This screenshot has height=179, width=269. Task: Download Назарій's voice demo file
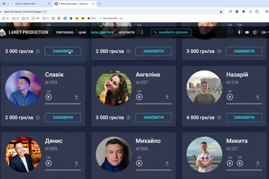tap(257, 97)
